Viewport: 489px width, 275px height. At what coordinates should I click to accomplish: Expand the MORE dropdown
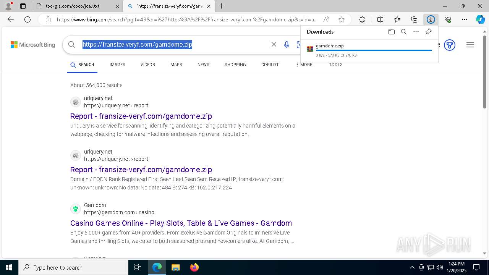(304, 65)
